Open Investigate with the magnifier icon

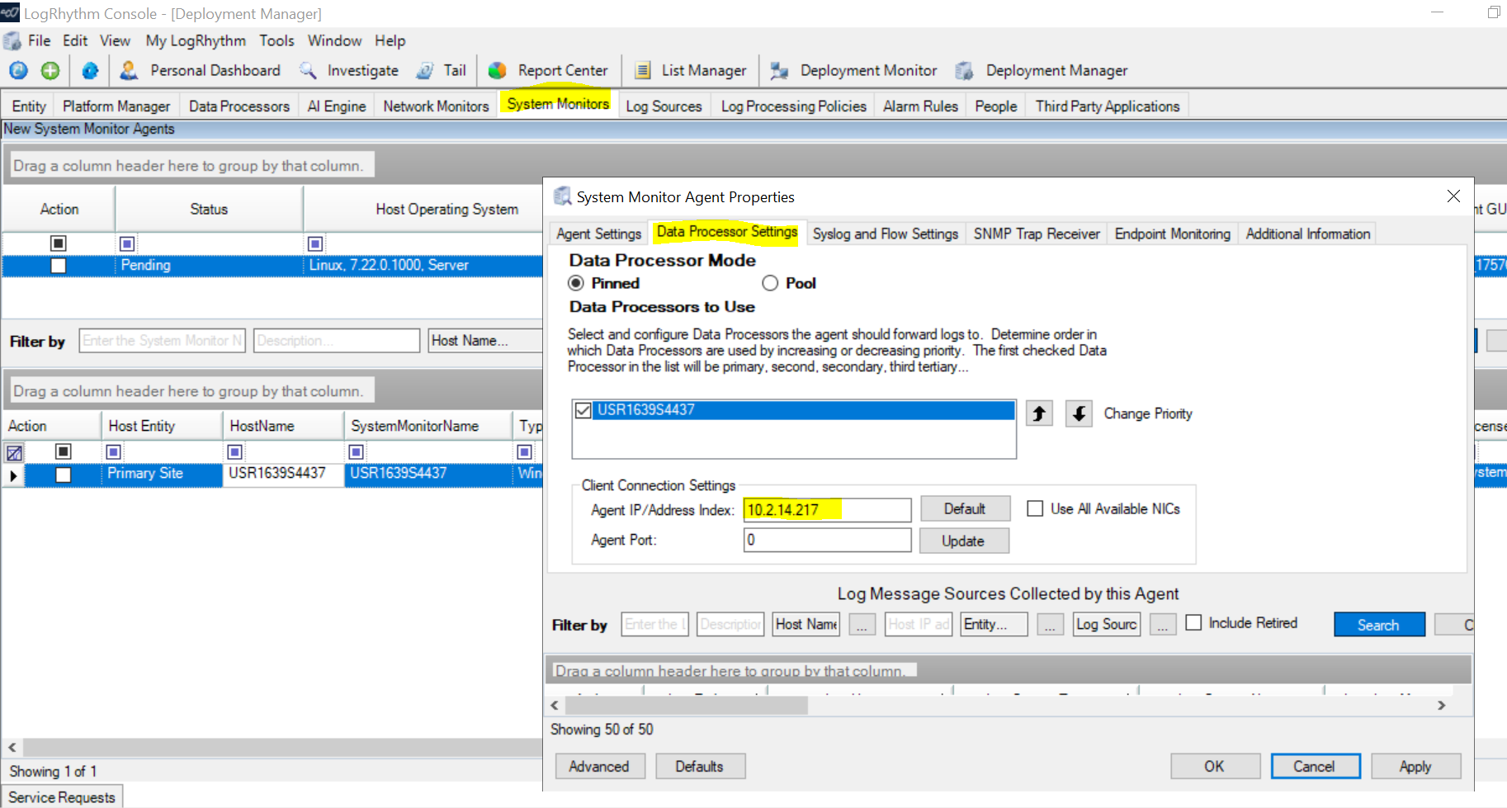click(x=308, y=71)
